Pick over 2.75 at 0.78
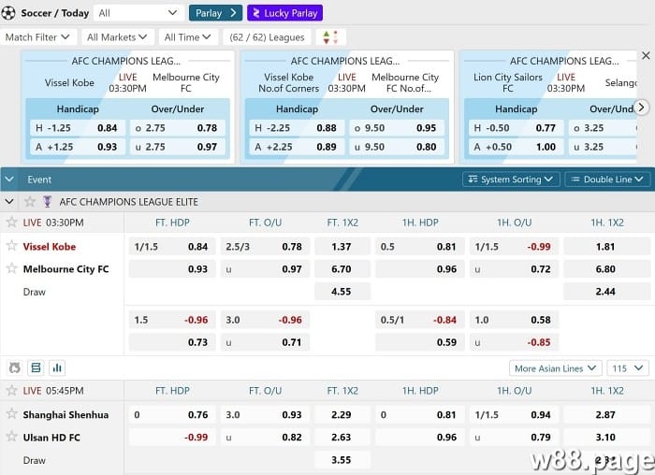655x475 pixels. coord(178,128)
